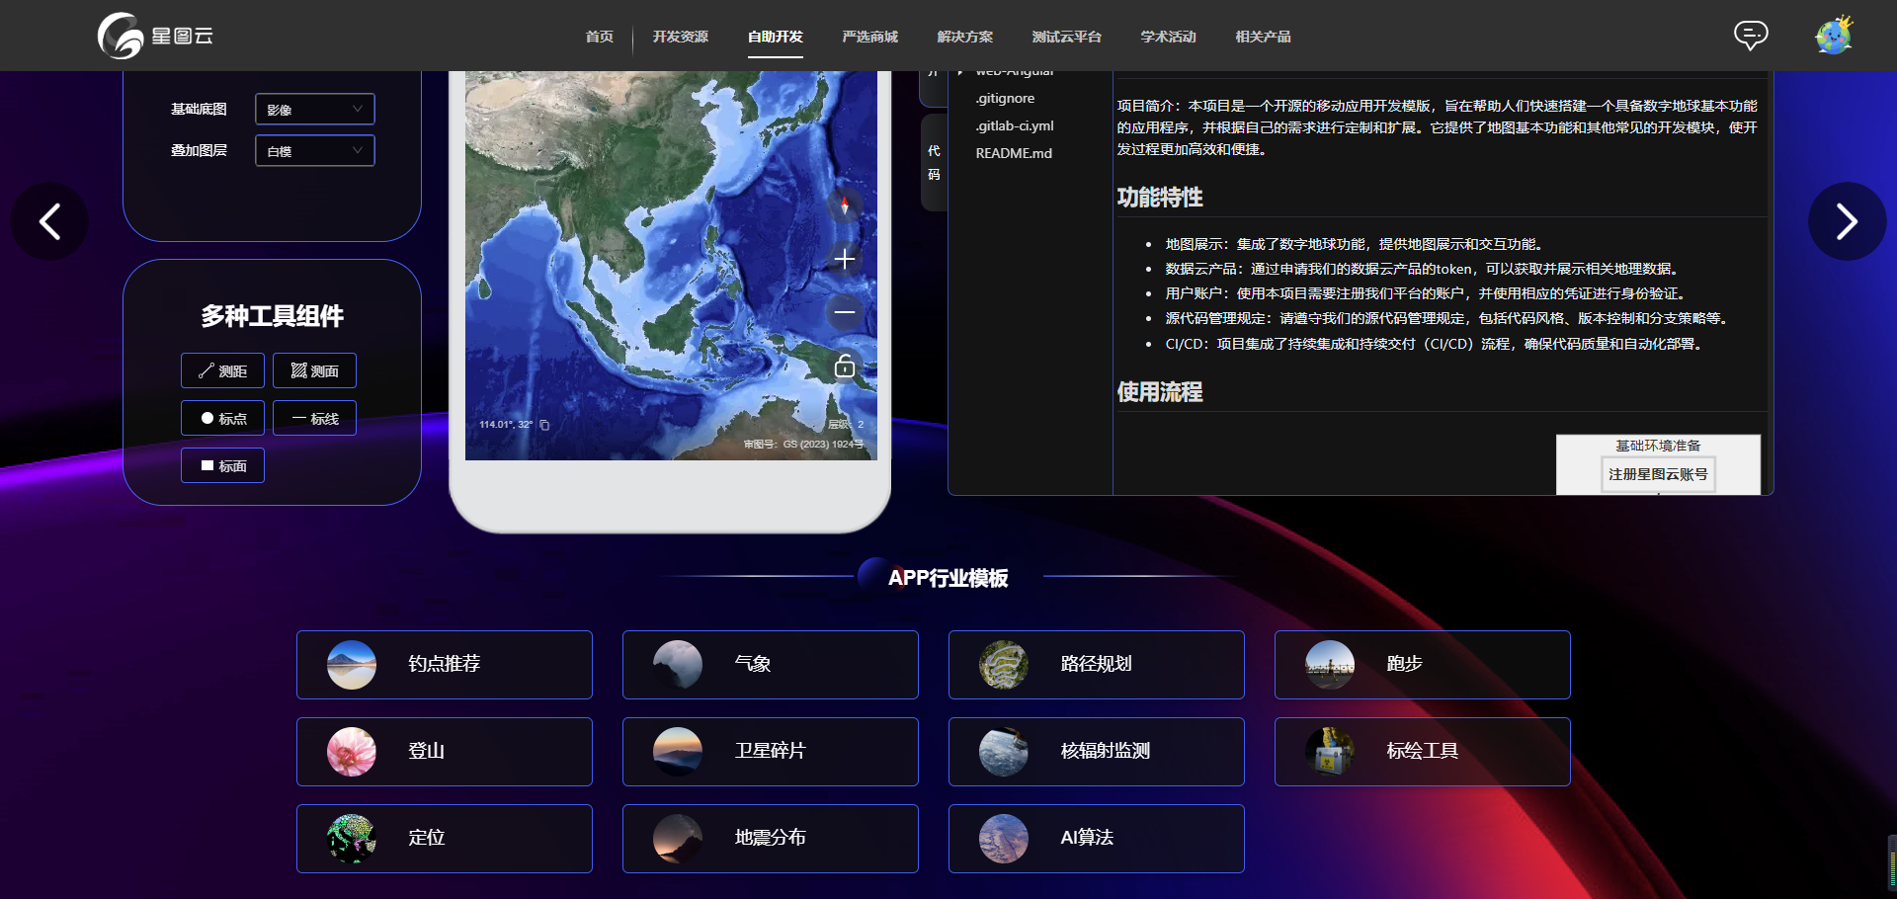This screenshot has height=899, width=1897.
Task: Open the 相关产品 menu item
Action: point(1264,37)
